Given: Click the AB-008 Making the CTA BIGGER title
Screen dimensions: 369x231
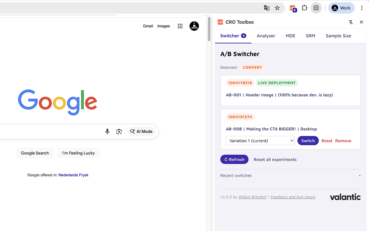Looking at the screenshot, I should [271, 129].
